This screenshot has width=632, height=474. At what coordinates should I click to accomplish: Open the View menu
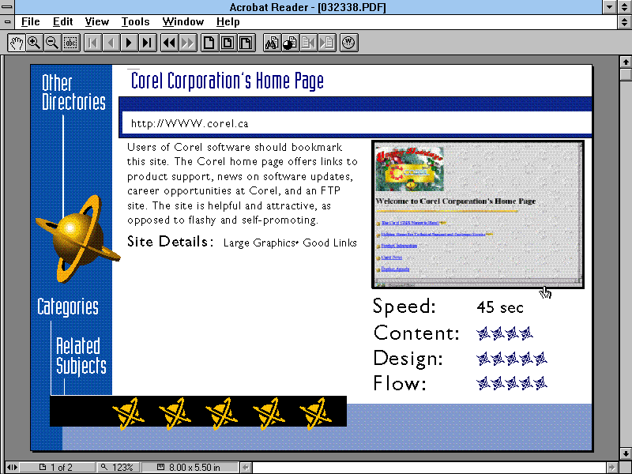coord(96,22)
